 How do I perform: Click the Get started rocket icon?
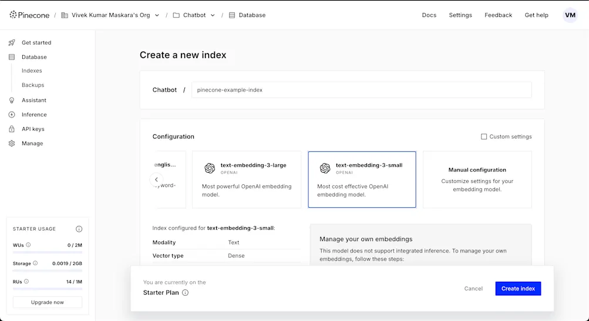[x=12, y=42]
